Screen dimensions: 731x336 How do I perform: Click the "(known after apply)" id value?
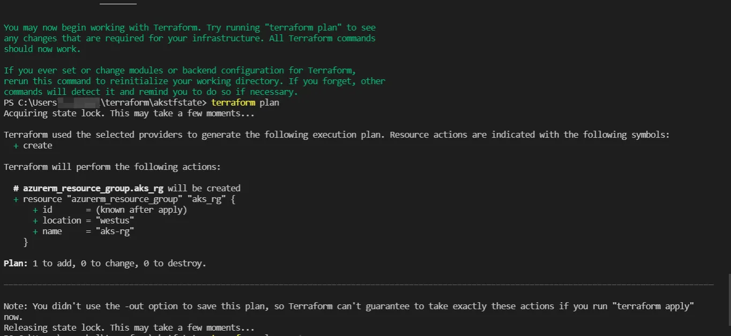141,210
